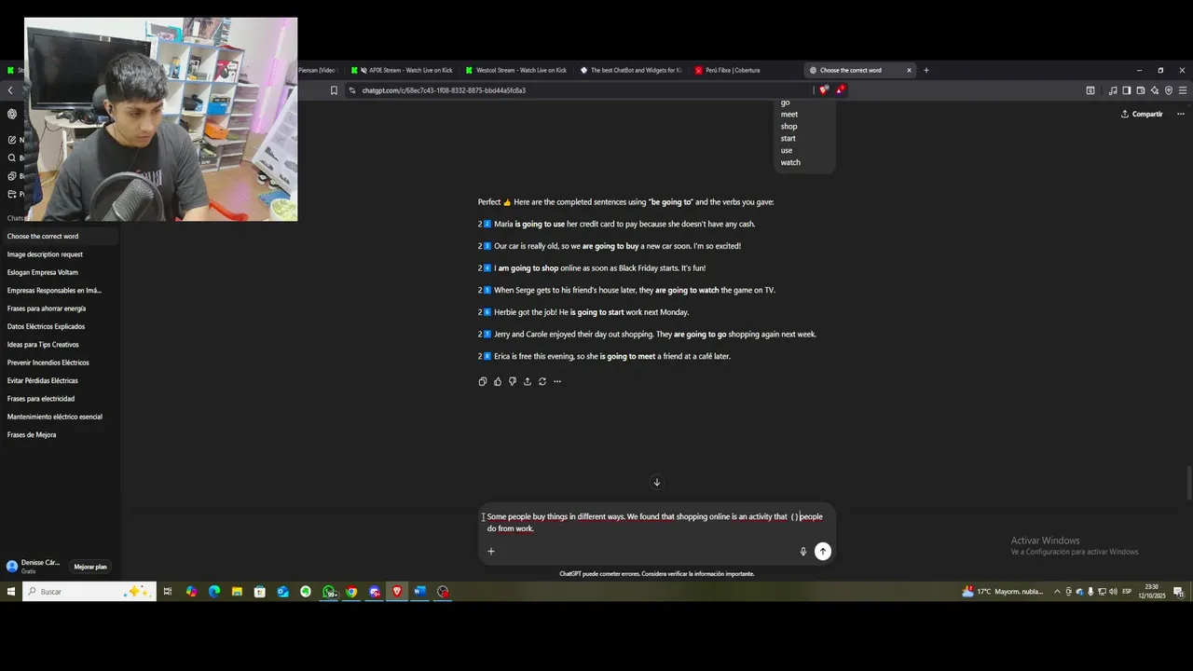The image size is (1193, 671).
Task: Open the Choose the correct word chat
Action: (60, 236)
